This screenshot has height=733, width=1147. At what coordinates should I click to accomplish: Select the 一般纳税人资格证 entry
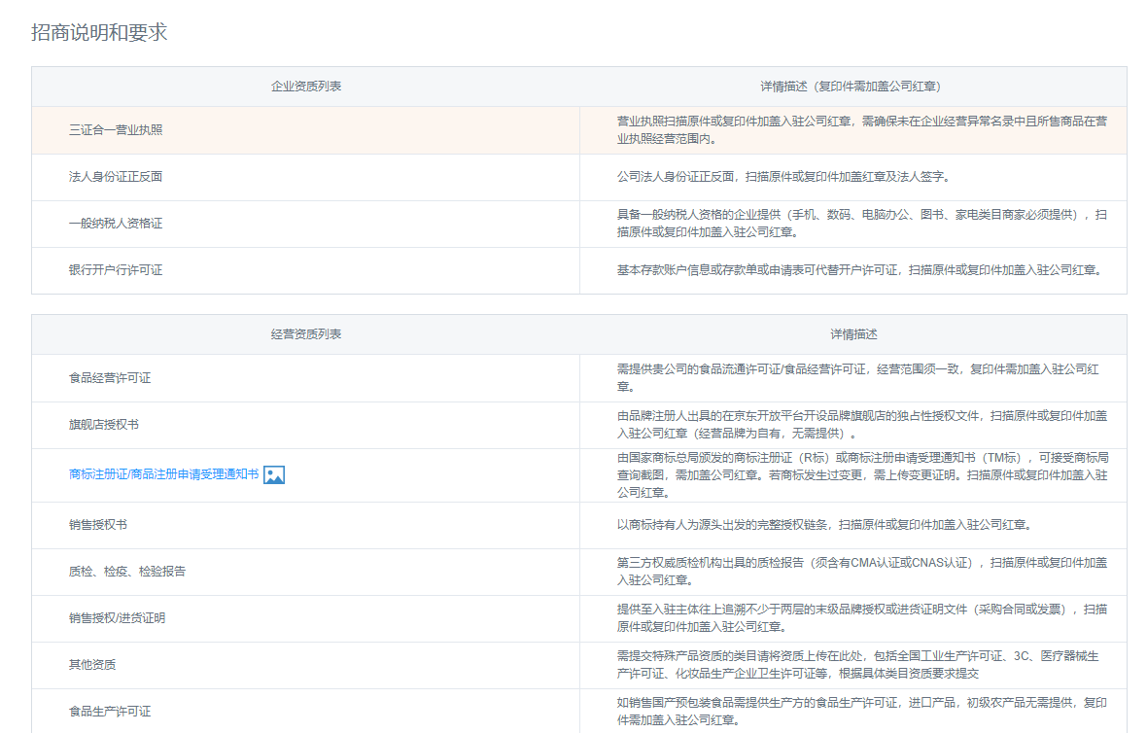click(x=116, y=224)
